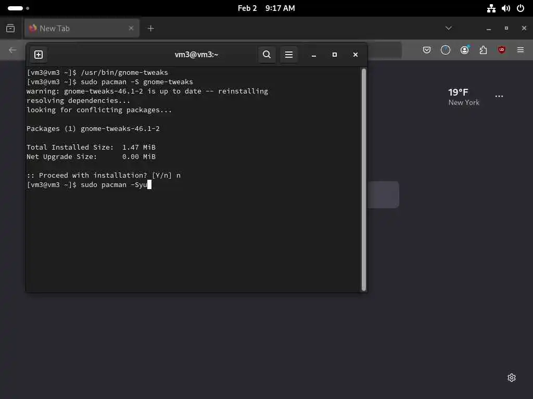This screenshot has width=533, height=399.
Task: Minimize the terminal window
Action: pyautogui.click(x=314, y=55)
